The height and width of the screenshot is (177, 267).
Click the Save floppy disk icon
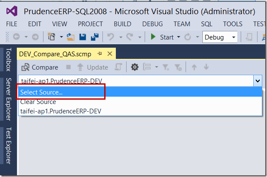coord(83,37)
